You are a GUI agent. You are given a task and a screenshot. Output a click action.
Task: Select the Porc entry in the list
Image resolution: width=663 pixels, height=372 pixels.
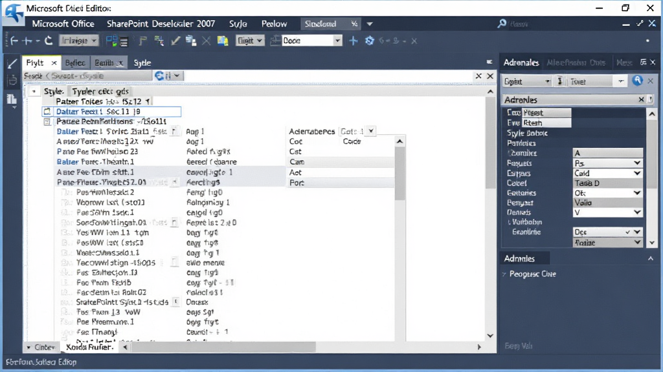(x=341, y=183)
